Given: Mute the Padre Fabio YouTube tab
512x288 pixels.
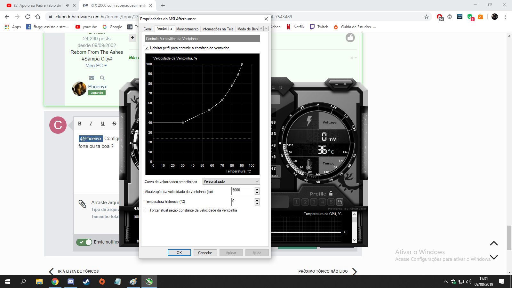Looking at the screenshot, I should point(67,5).
